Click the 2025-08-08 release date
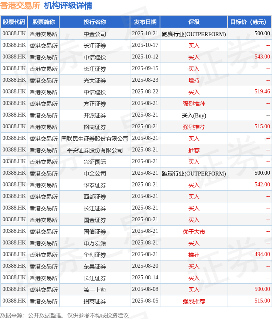 pyautogui.click(x=145, y=289)
